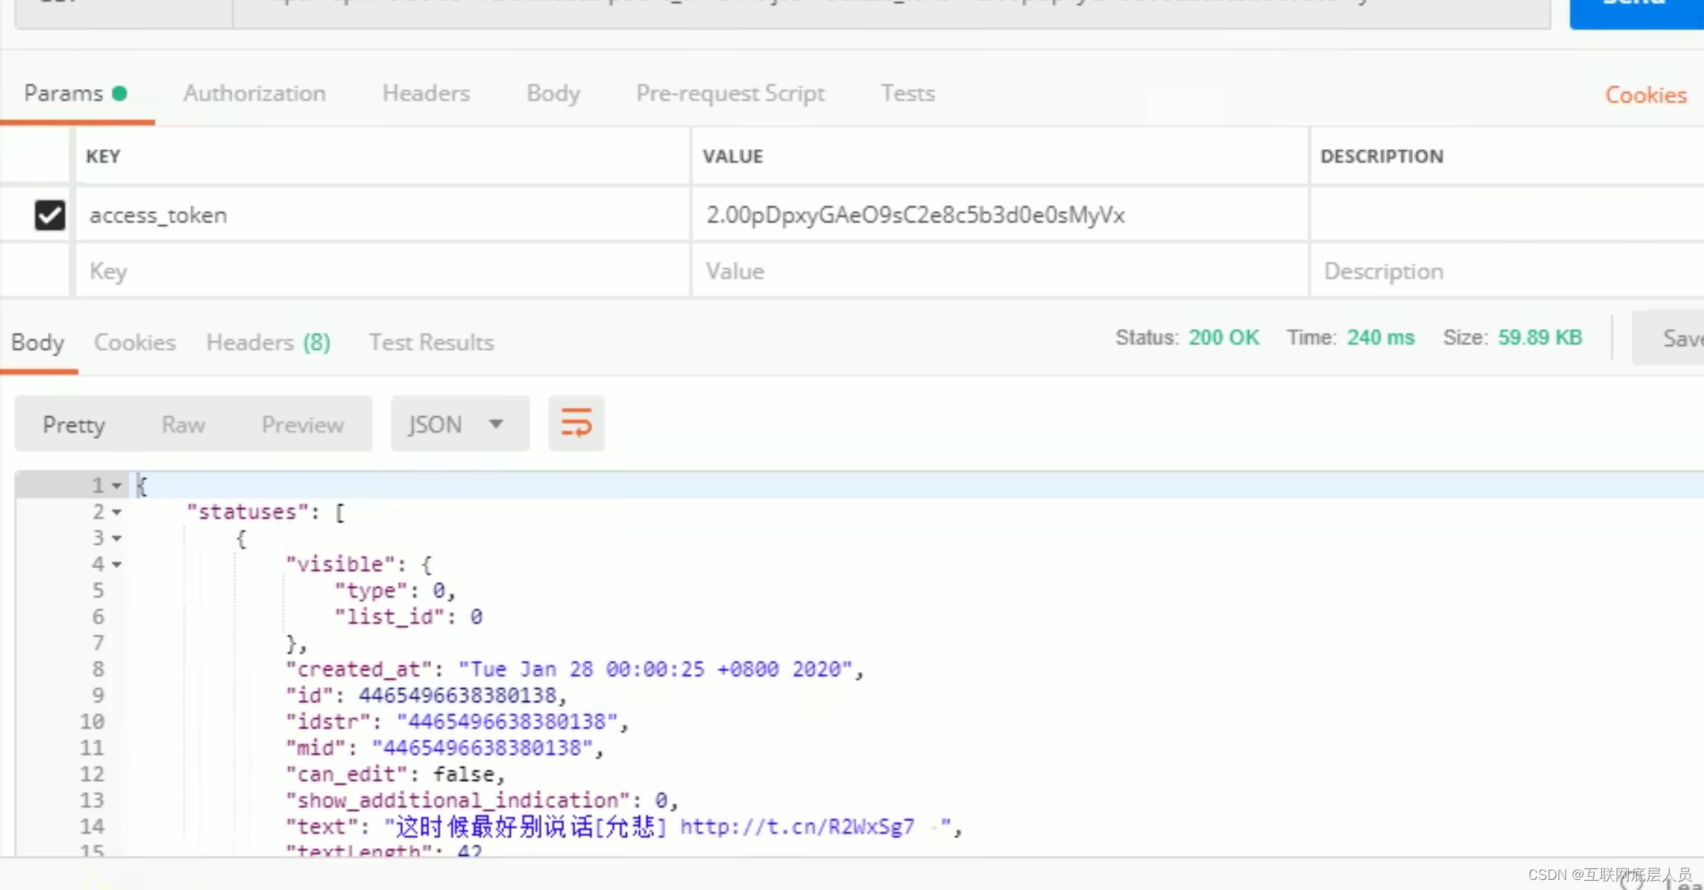Collapse the statuses array on line 2

117,512
